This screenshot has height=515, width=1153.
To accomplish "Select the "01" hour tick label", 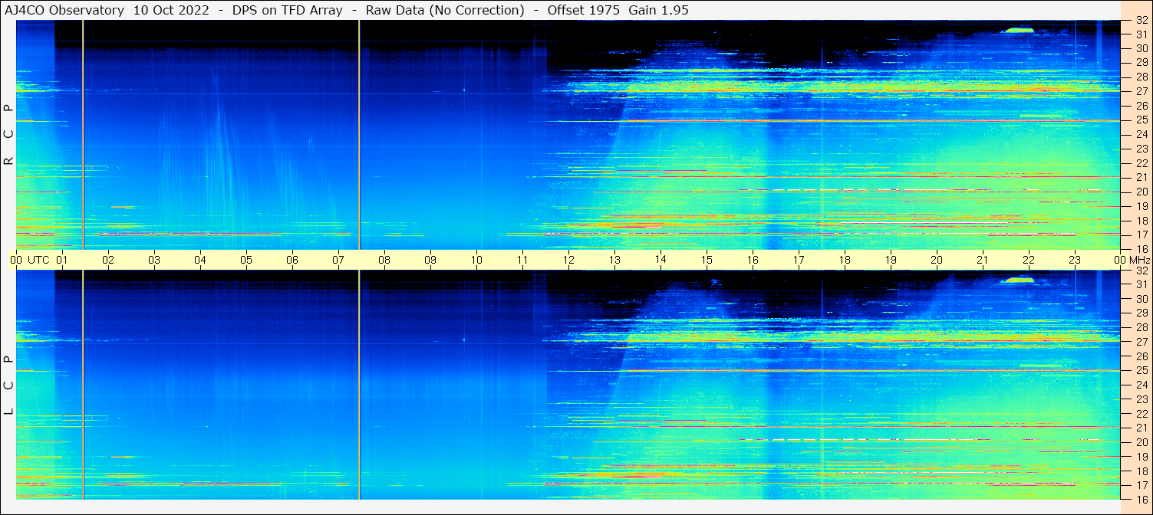I will coord(62,260).
